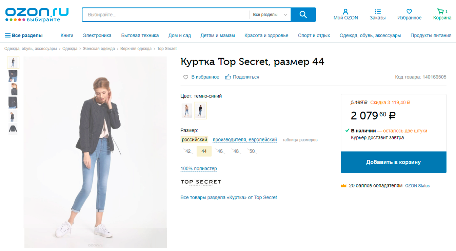
Task: Open the Красота и здоровье menu section
Action: (266, 36)
